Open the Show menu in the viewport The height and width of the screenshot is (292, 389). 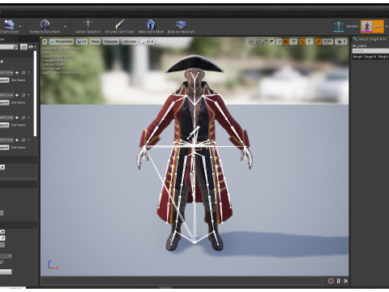(x=95, y=41)
